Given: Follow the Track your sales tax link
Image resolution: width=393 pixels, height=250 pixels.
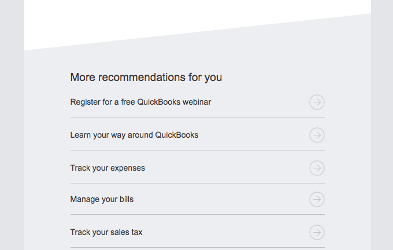Looking at the screenshot, I should [x=106, y=232].
